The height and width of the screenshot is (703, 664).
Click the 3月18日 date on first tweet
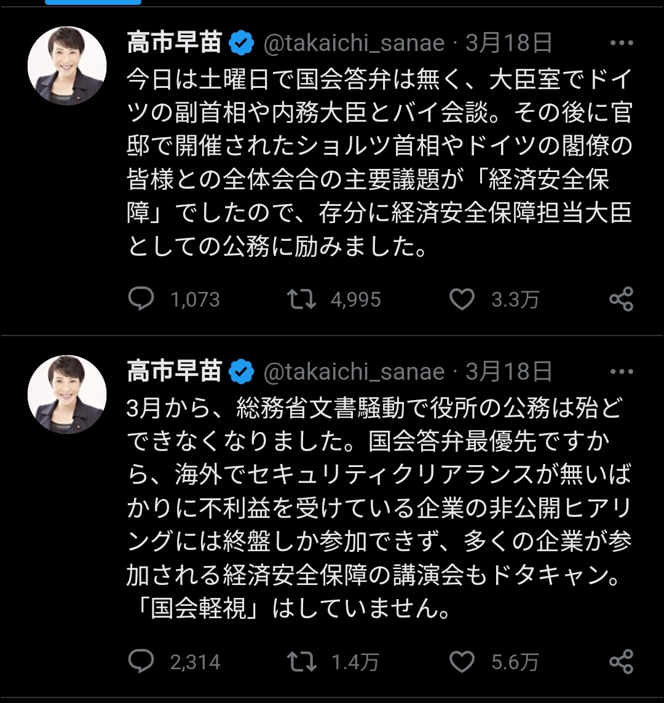[x=508, y=44]
